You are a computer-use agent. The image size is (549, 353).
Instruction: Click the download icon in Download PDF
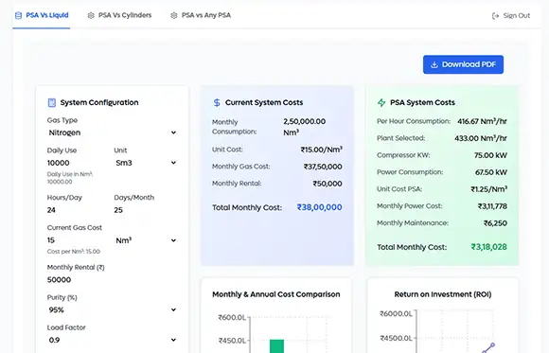434,64
